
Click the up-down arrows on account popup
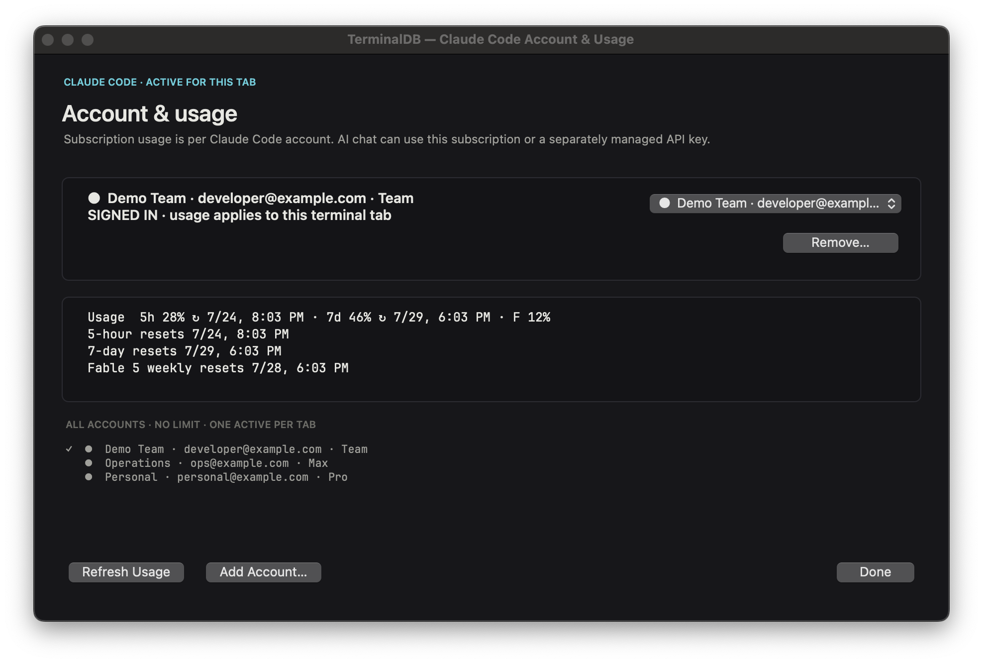click(x=891, y=203)
